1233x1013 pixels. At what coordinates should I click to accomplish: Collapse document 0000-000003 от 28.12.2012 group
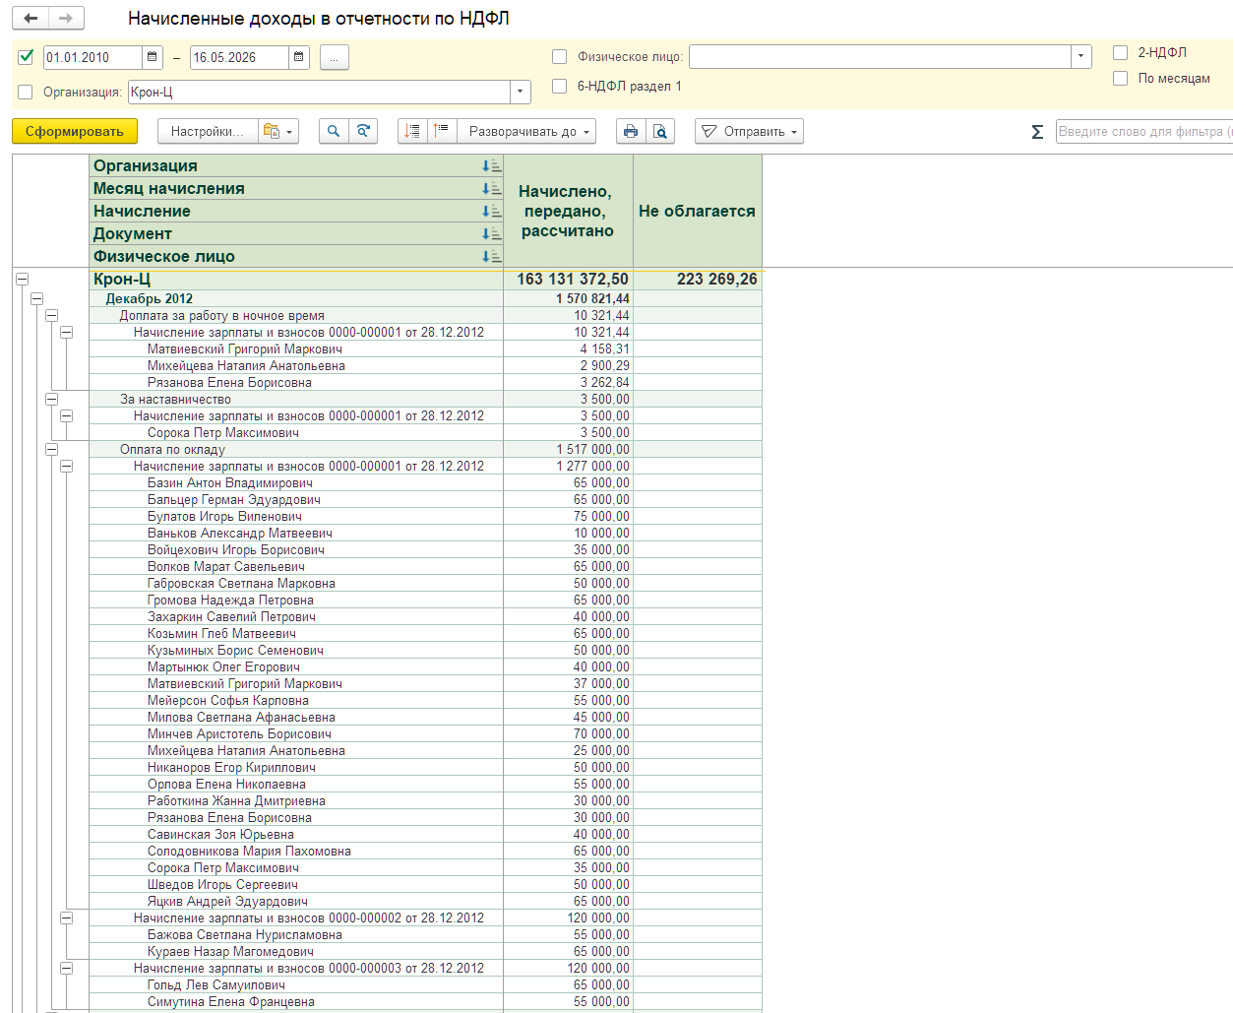66,968
